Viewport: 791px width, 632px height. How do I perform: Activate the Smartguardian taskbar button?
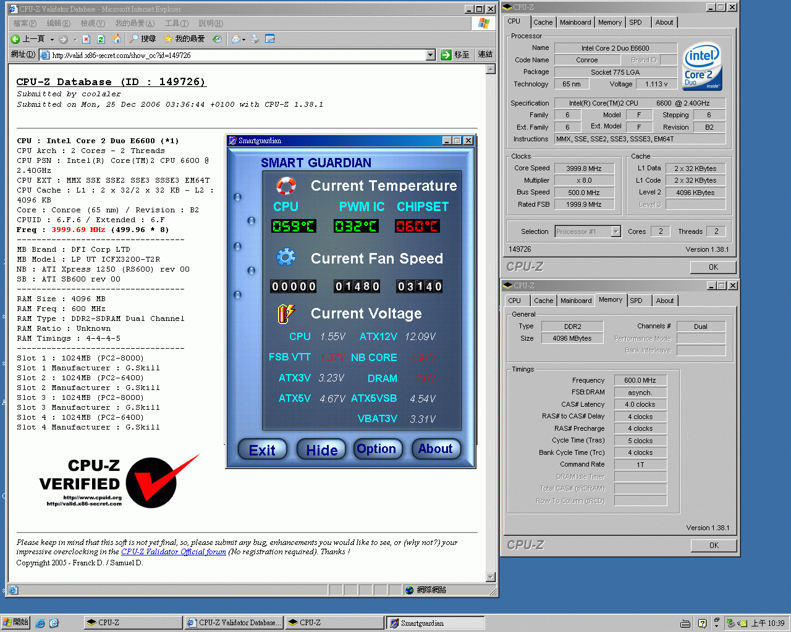(x=435, y=623)
